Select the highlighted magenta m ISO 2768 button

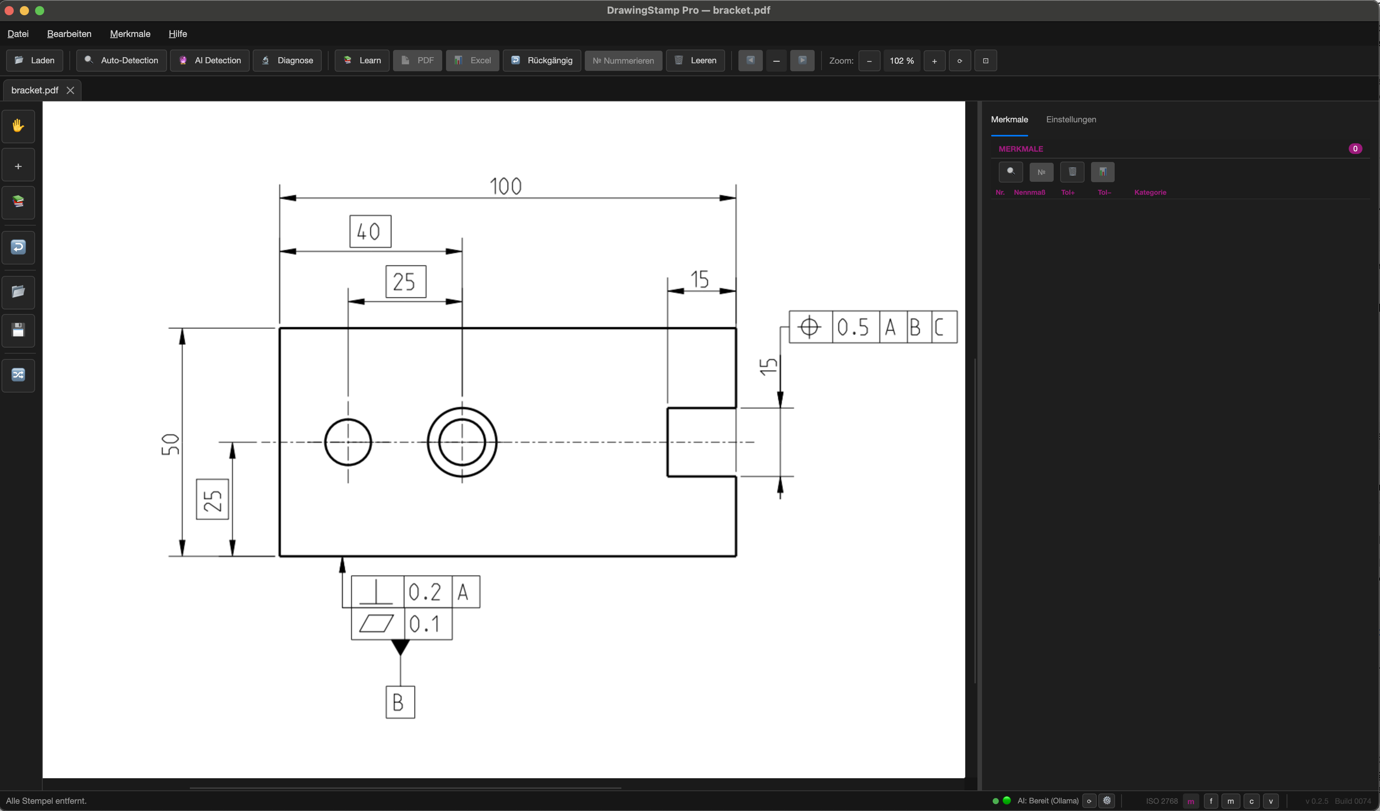(x=1191, y=801)
